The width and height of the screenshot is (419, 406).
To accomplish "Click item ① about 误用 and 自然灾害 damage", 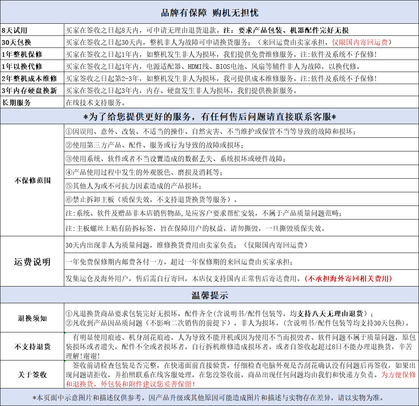I will (x=211, y=131).
